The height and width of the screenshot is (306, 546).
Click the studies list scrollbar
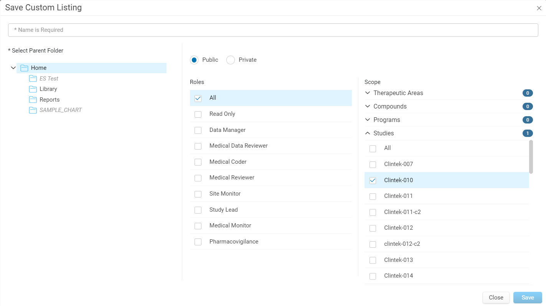coord(531,157)
